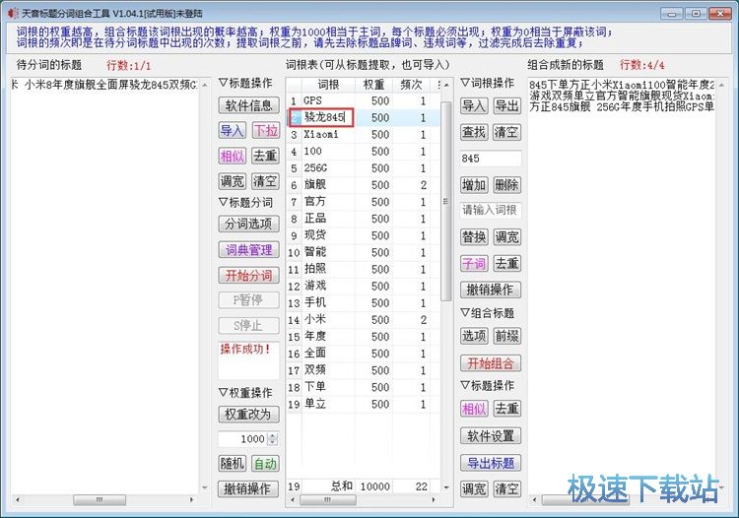Click the search field containing 845

tap(490, 159)
